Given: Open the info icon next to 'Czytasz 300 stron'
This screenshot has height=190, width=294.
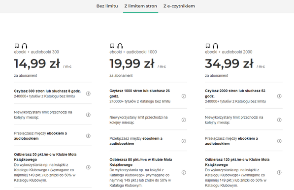Looking at the screenshot, I should coord(88,94).
